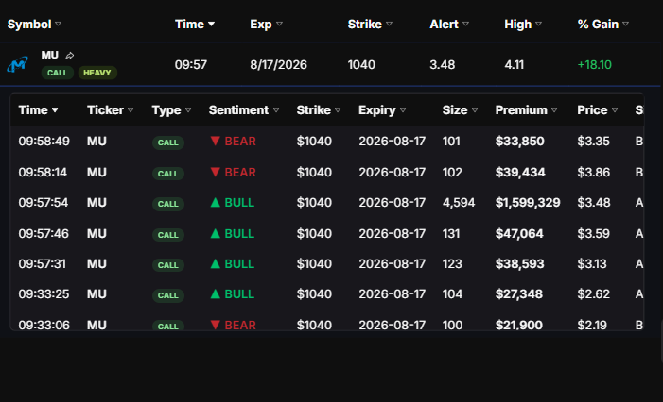This screenshot has width=663, height=402.
Task: Click the HEAVY badge under MU symbol
Action: point(97,73)
